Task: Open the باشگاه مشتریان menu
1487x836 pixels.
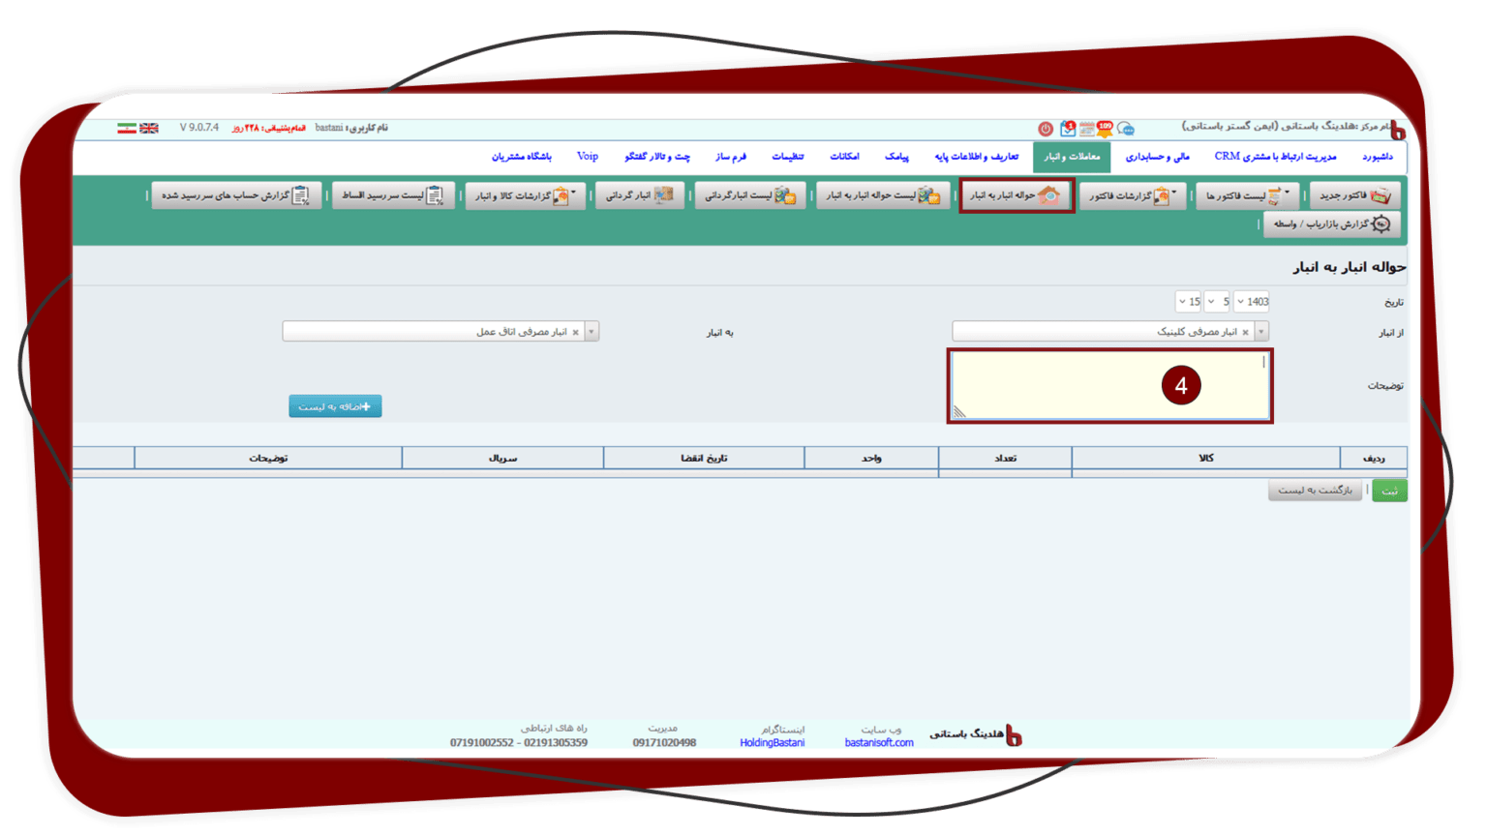Action: point(521,157)
